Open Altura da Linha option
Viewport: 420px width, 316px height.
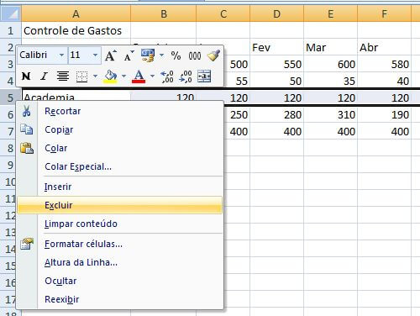click(x=120, y=262)
